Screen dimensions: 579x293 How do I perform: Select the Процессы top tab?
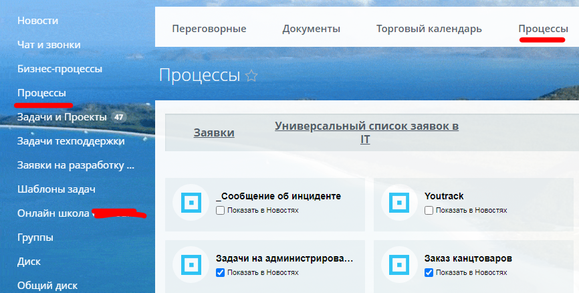pyautogui.click(x=543, y=29)
